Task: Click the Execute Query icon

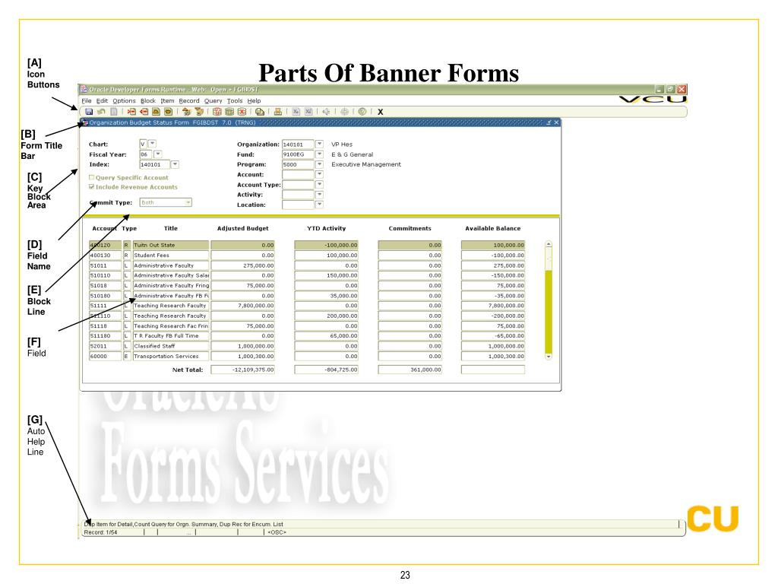Action: (229, 112)
